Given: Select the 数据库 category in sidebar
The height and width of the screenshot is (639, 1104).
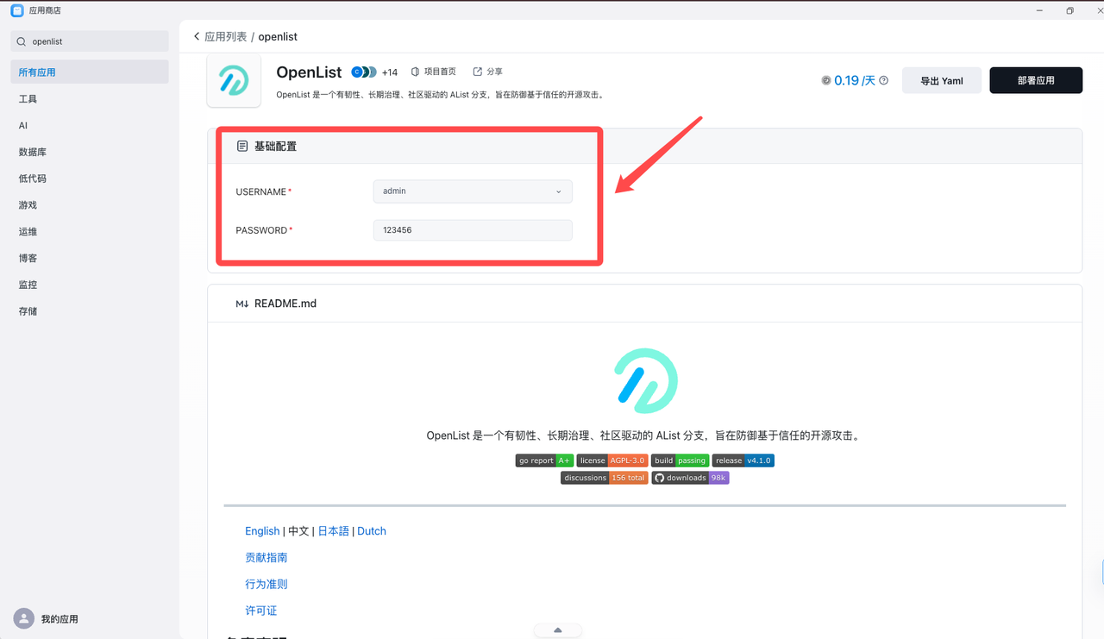Looking at the screenshot, I should pyautogui.click(x=32, y=151).
